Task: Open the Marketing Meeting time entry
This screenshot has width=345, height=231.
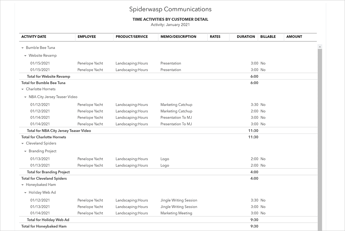Action: [176, 213]
